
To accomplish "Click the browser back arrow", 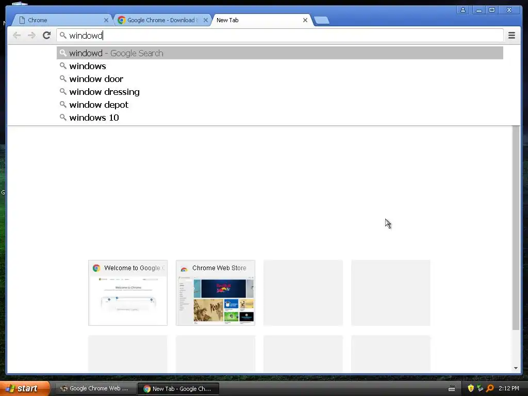I will pos(16,36).
